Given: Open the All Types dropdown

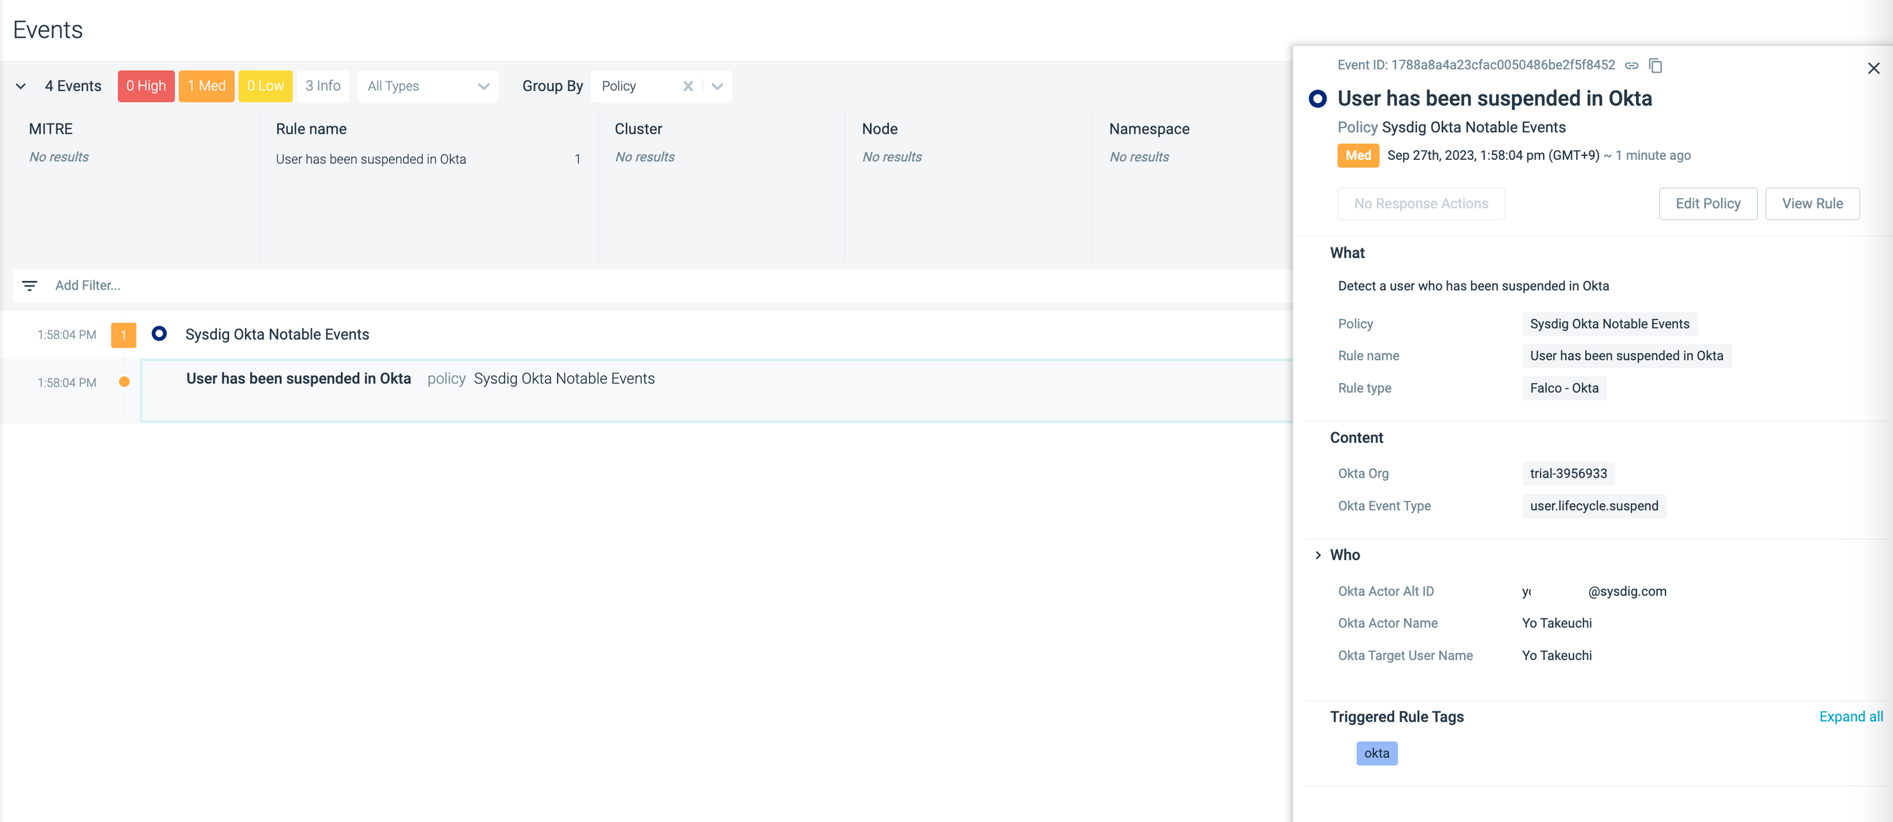Looking at the screenshot, I should point(428,86).
